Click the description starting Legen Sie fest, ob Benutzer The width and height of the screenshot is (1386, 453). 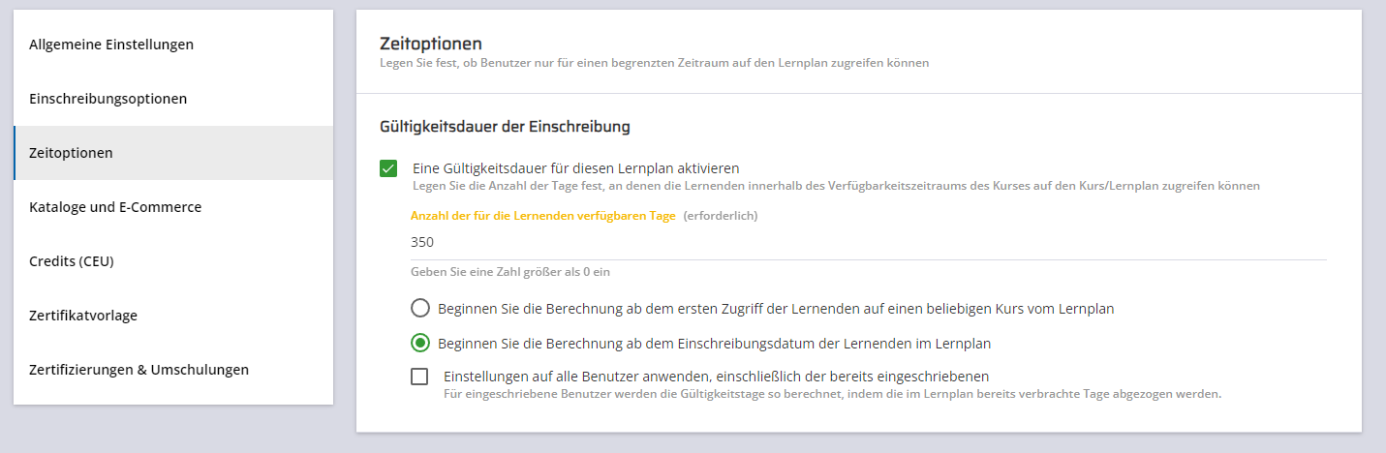pyautogui.click(x=655, y=63)
